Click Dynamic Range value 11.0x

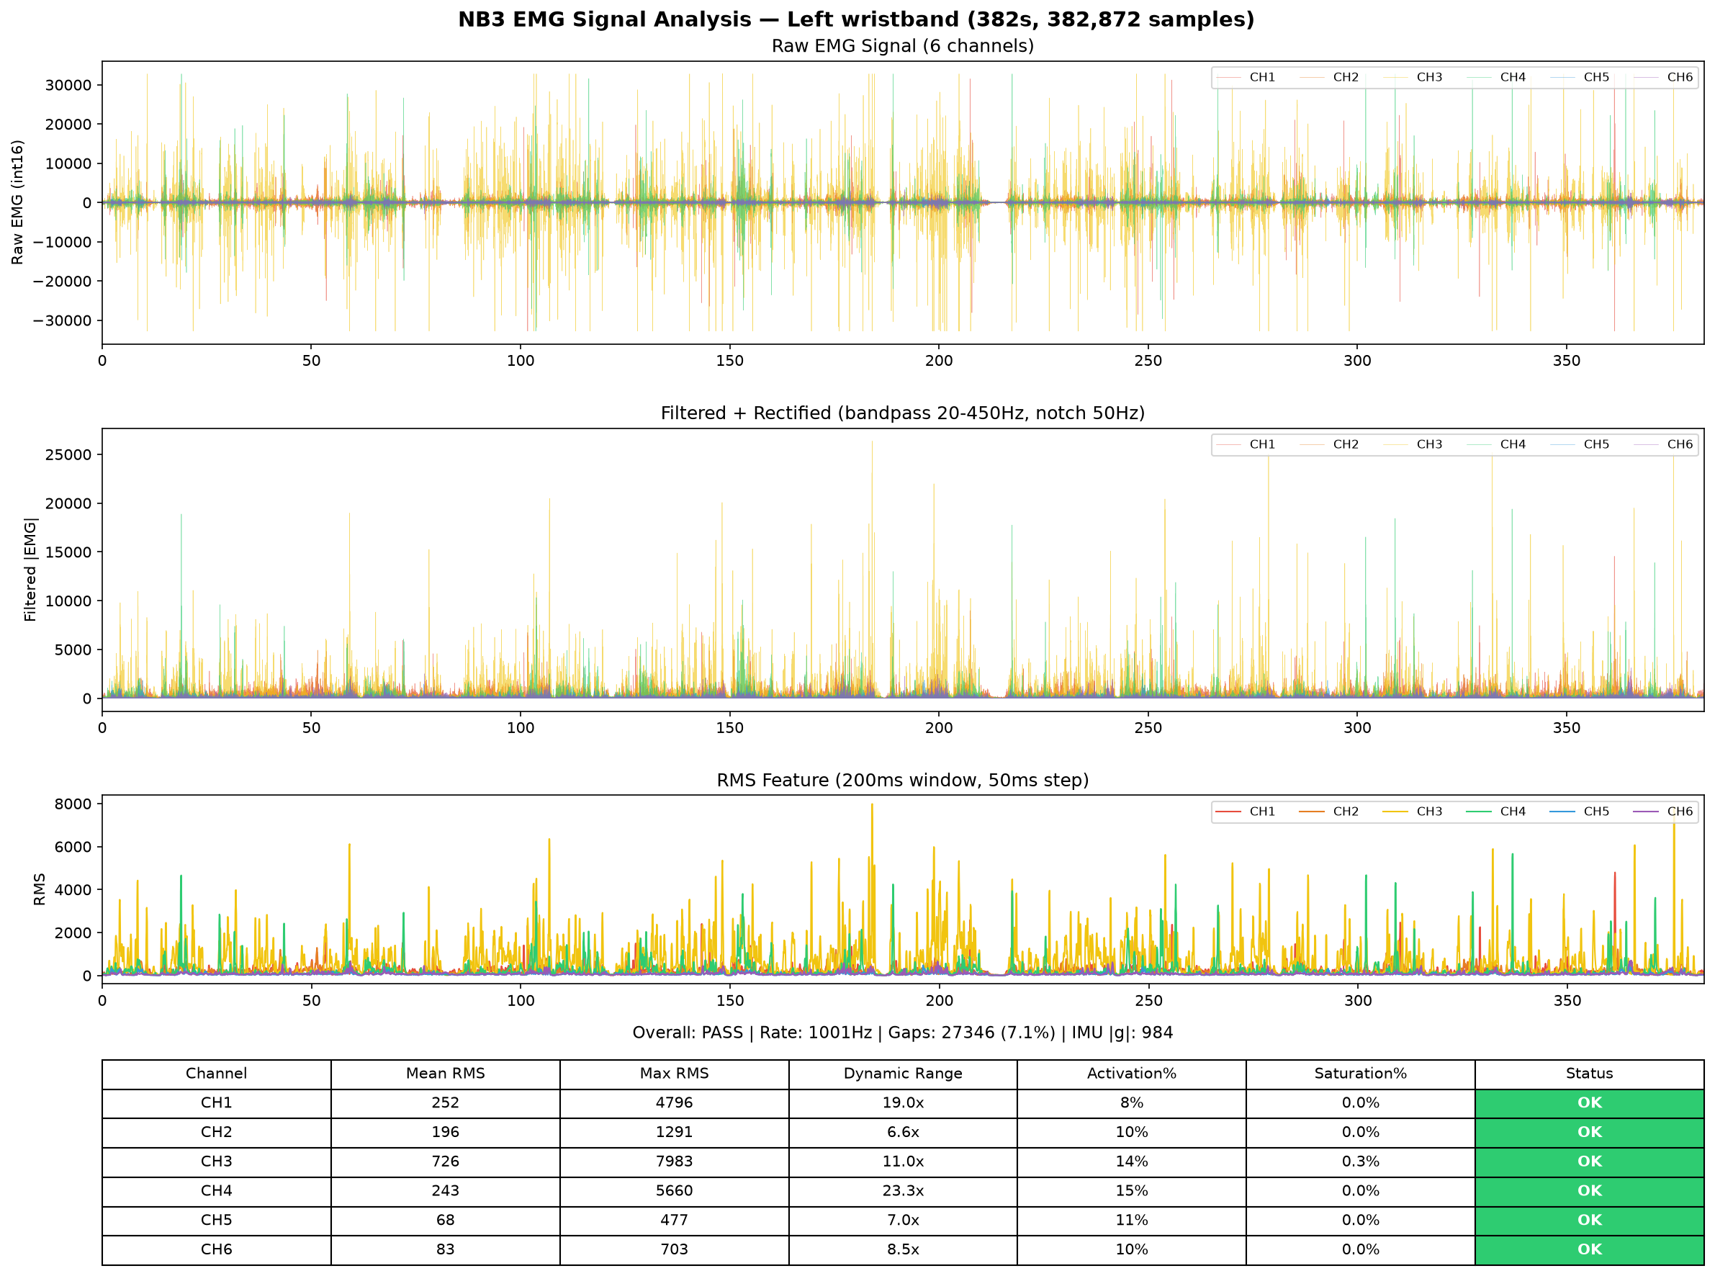click(x=903, y=1162)
